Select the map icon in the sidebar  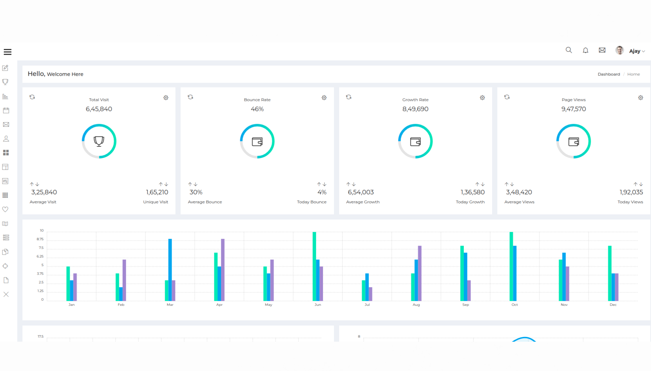tap(6, 224)
